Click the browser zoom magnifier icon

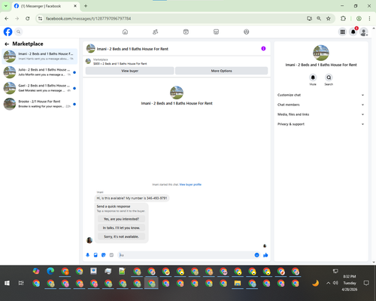pos(319,19)
